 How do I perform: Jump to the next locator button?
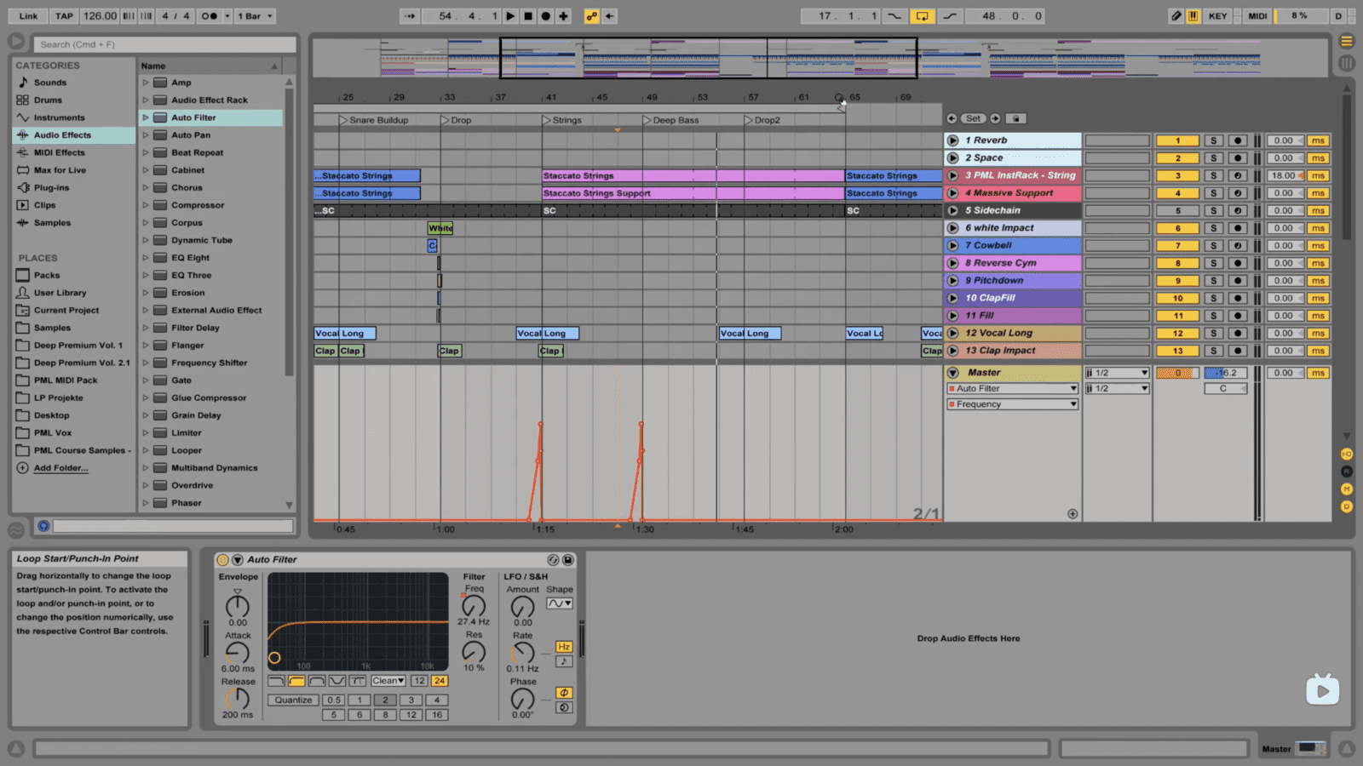[x=995, y=118]
